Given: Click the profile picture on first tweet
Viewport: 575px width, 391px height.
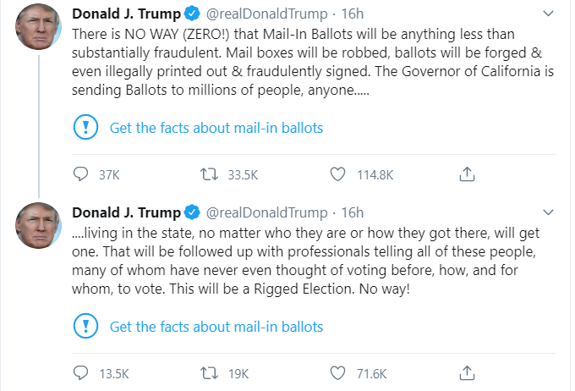Looking at the screenshot, I should [38, 26].
